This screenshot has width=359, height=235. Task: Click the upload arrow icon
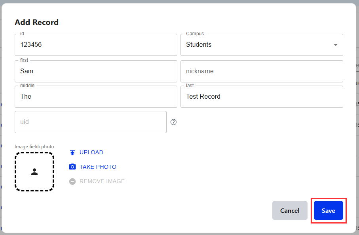pos(72,153)
